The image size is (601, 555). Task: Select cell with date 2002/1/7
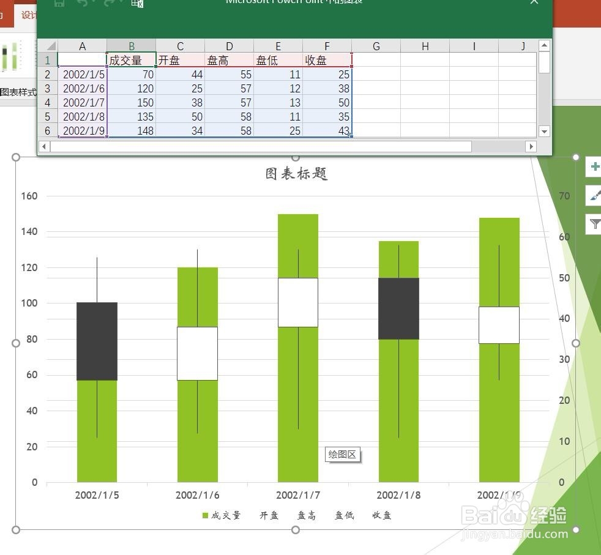[82, 102]
